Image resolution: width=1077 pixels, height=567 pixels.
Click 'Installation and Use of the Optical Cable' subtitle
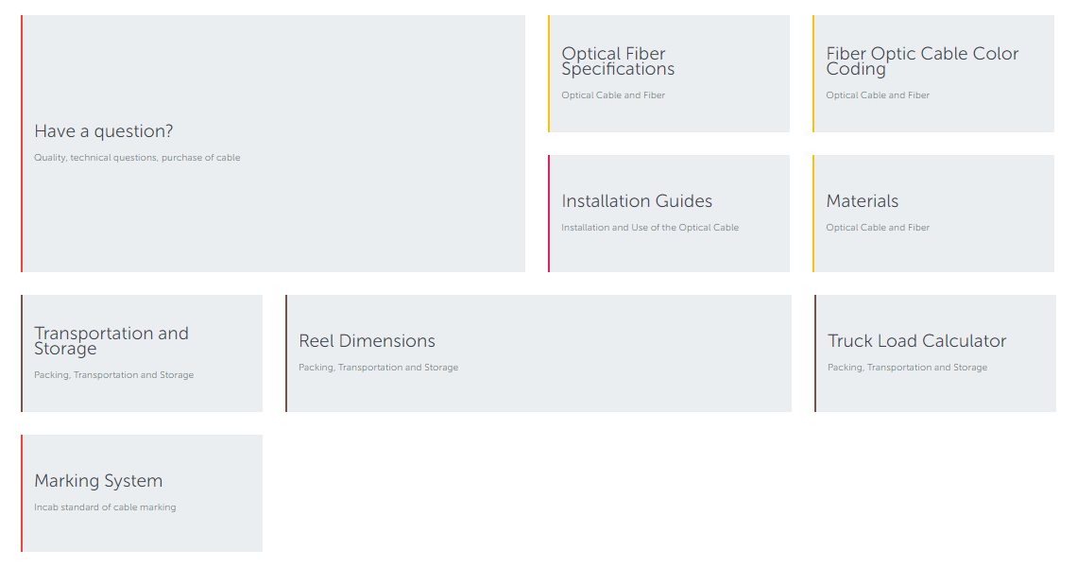(x=650, y=228)
